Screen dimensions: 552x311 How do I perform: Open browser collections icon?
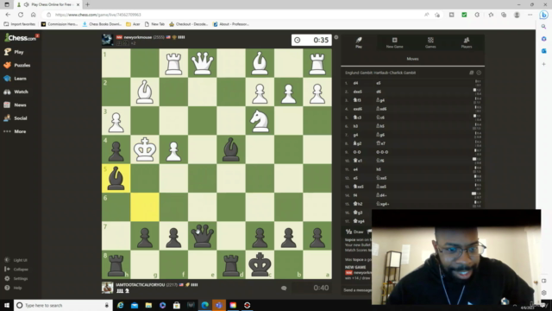pos(504,15)
